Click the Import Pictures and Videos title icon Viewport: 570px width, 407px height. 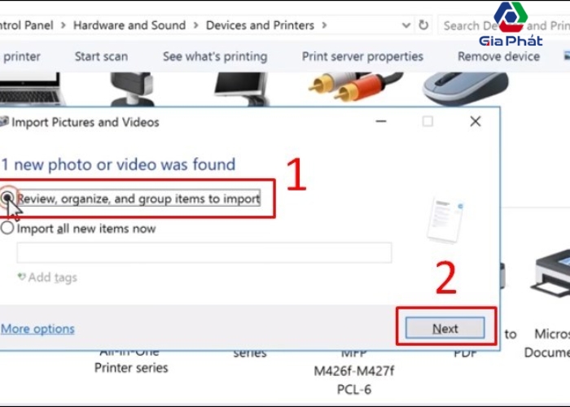(4, 122)
